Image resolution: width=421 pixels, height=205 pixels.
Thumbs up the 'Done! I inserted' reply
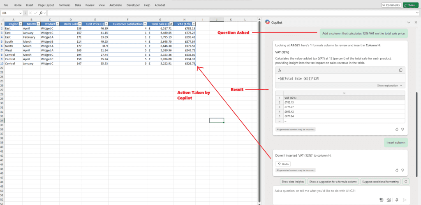click(397, 170)
